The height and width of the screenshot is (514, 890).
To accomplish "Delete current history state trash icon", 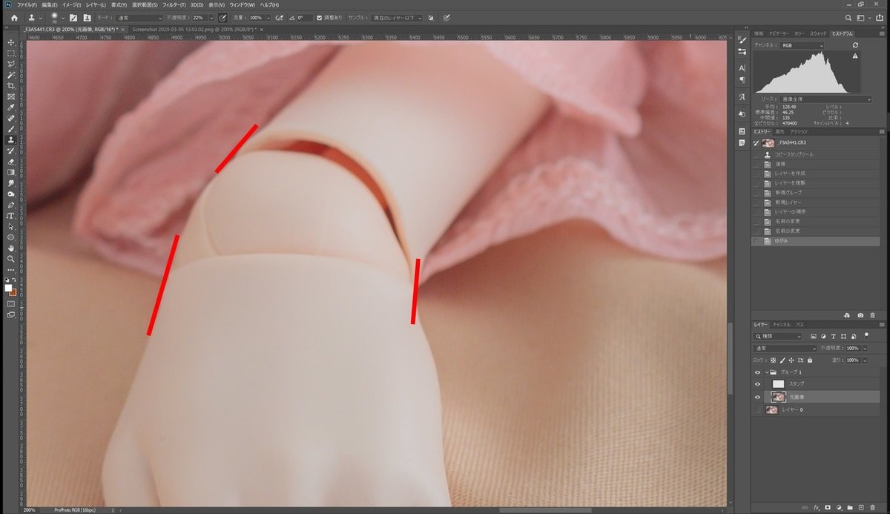I will tap(872, 315).
